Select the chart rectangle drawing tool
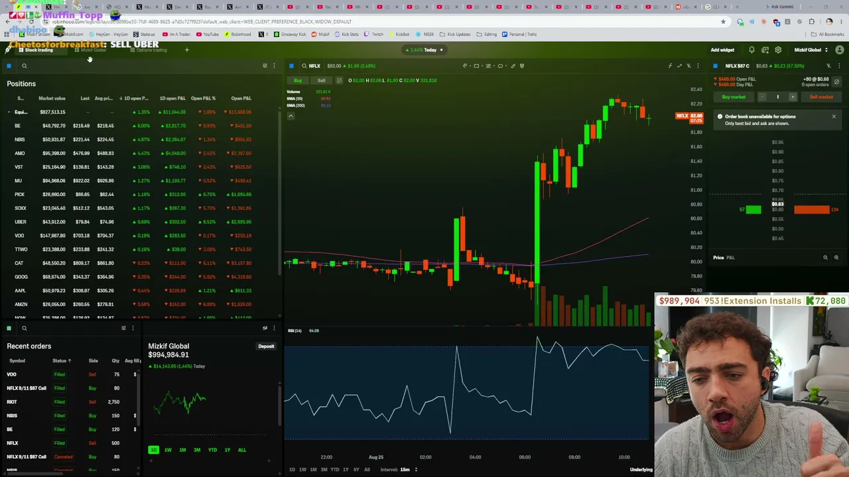Image resolution: width=849 pixels, height=477 pixels. coord(476,66)
